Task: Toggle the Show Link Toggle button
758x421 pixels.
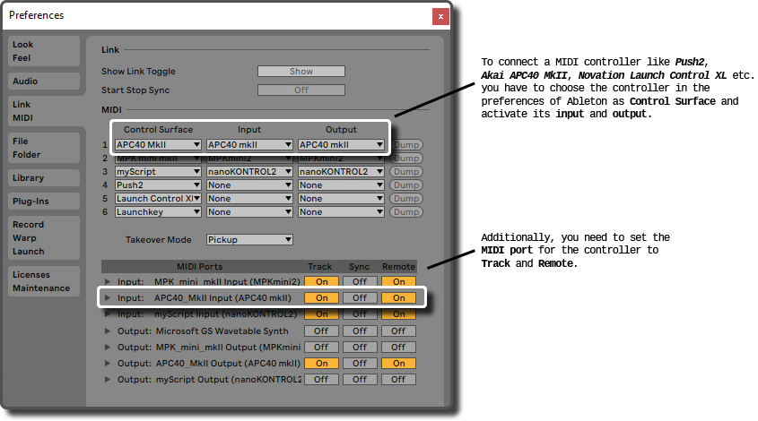Action: click(x=301, y=72)
